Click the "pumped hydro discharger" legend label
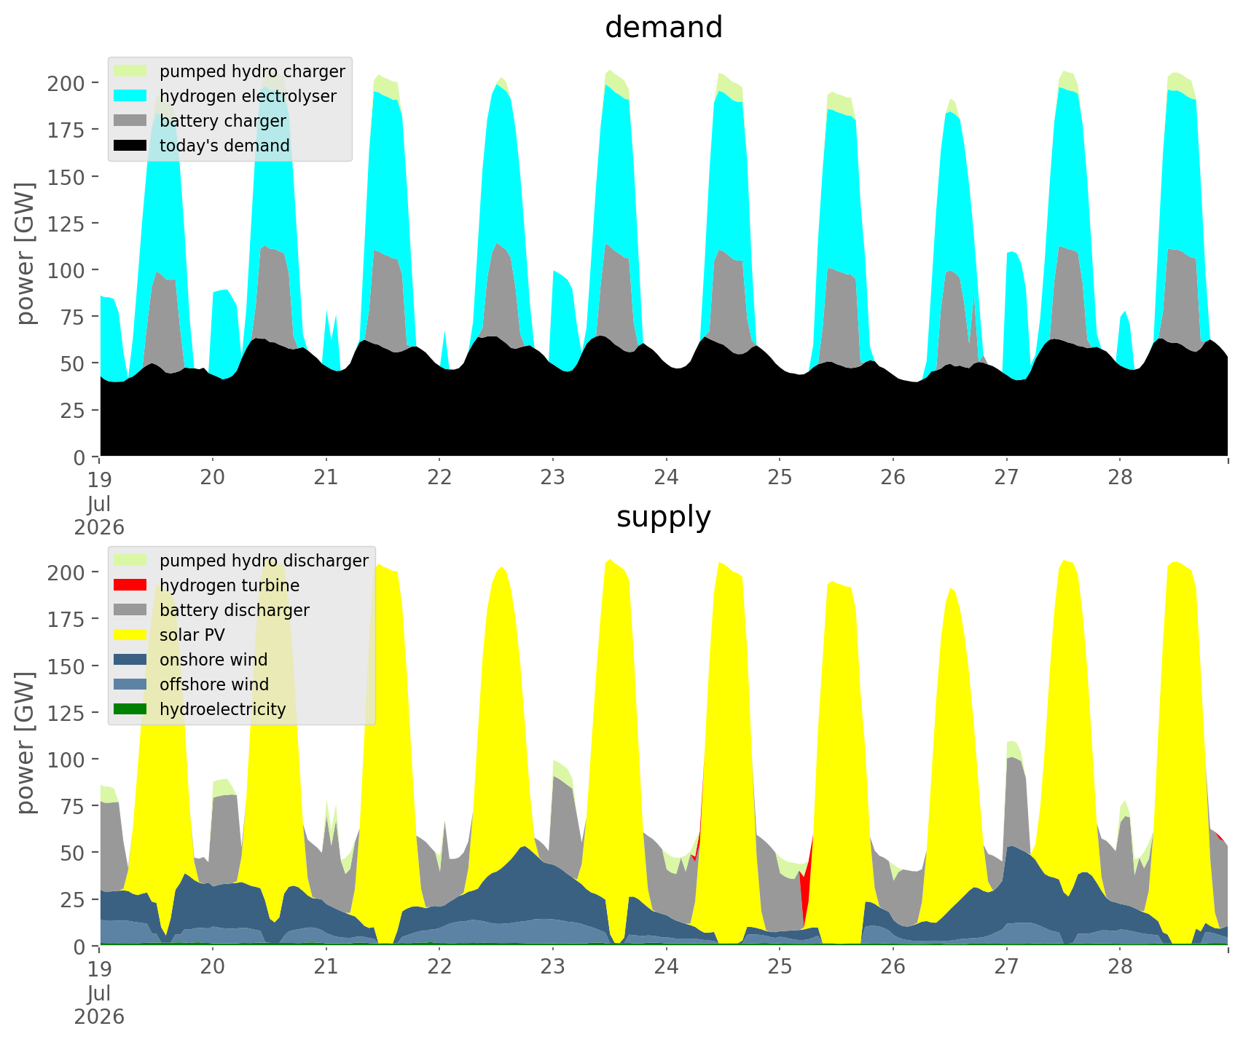Screen dimensions: 1243x1042 [x=264, y=561]
